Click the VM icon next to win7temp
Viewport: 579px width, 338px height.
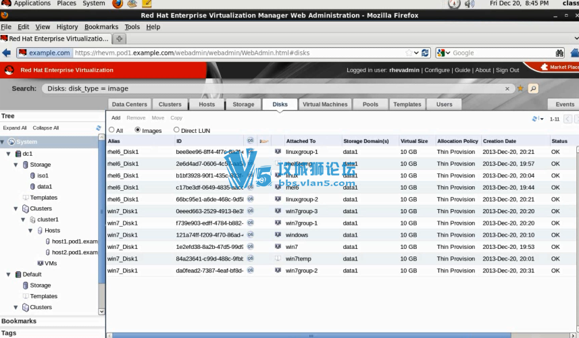(x=278, y=258)
